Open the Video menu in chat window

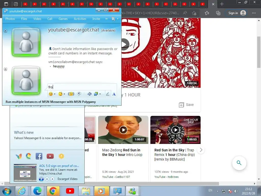coord(37,19)
